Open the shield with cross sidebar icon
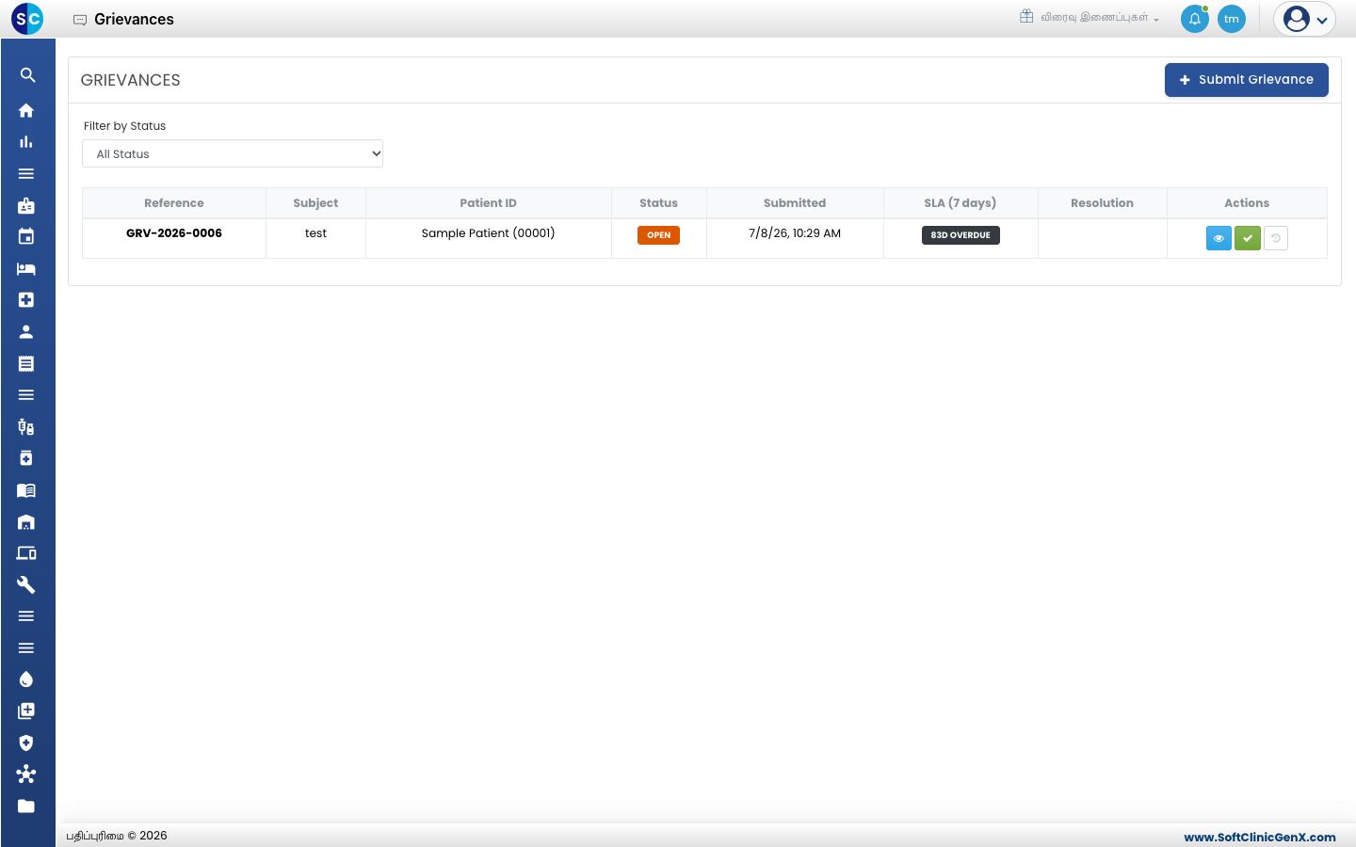The height and width of the screenshot is (847, 1356). point(26,743)
